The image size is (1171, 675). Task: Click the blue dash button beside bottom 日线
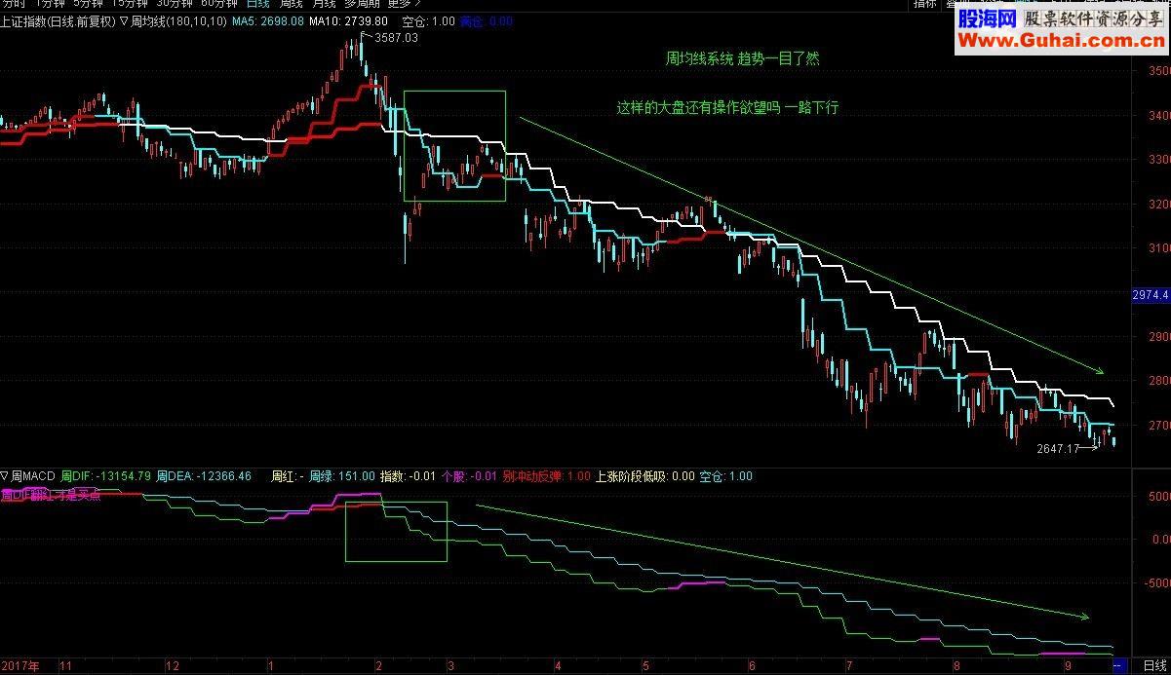(x=1120, y=665)
